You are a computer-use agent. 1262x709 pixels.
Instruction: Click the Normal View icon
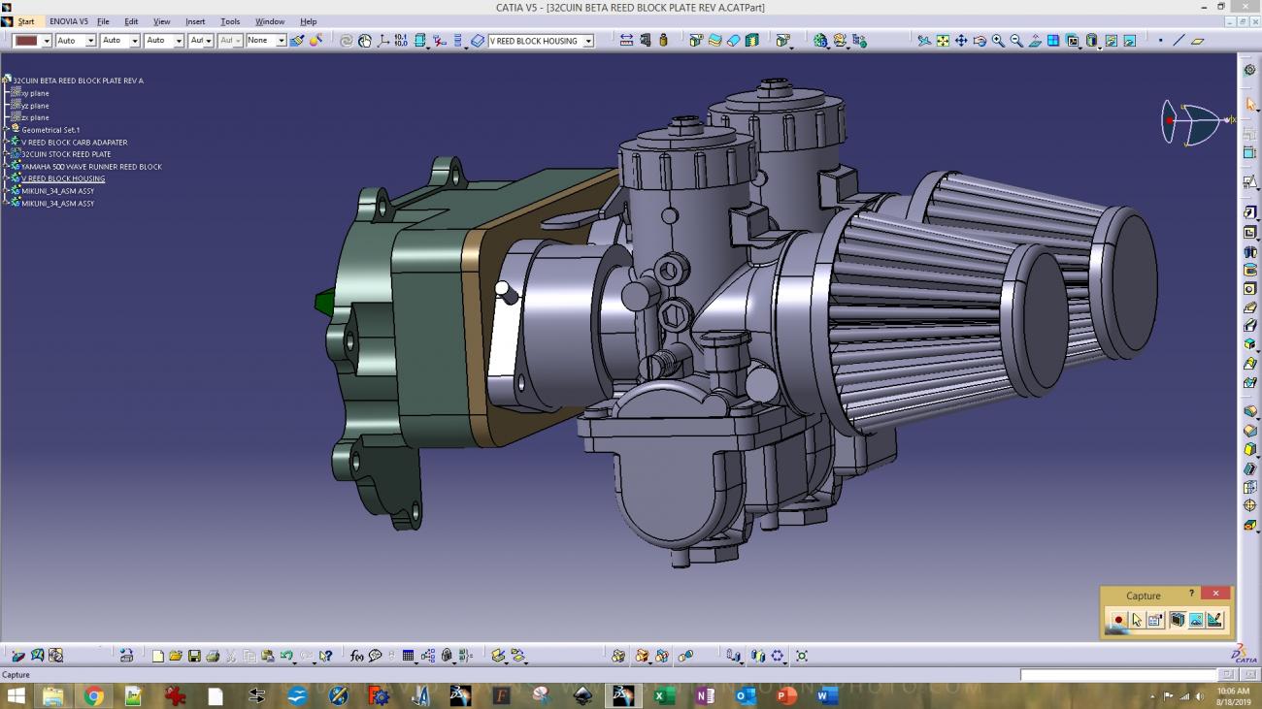point(1035,41)
